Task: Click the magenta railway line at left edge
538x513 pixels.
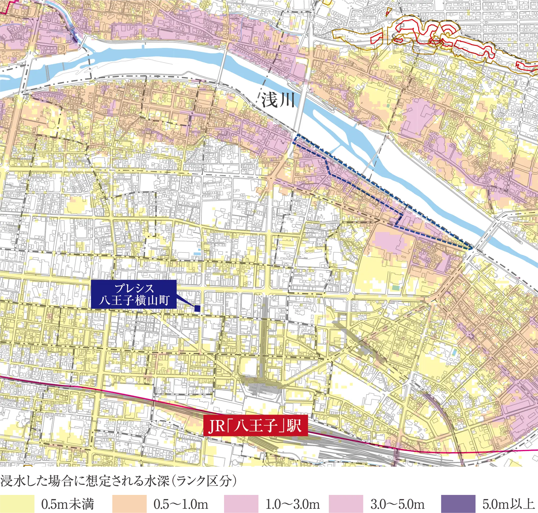Action: [x=17, y=378]
